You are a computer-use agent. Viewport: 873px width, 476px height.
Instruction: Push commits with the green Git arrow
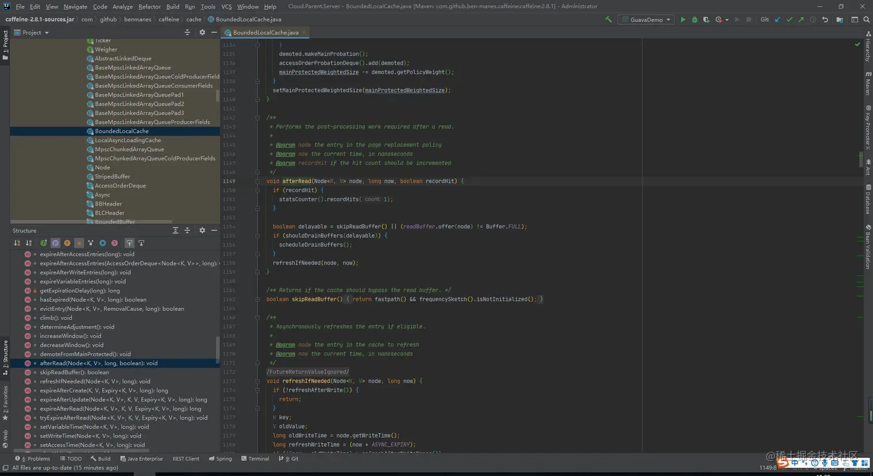tap(801, 20)
